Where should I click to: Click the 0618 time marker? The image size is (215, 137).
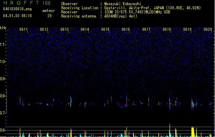click(167, 29)
